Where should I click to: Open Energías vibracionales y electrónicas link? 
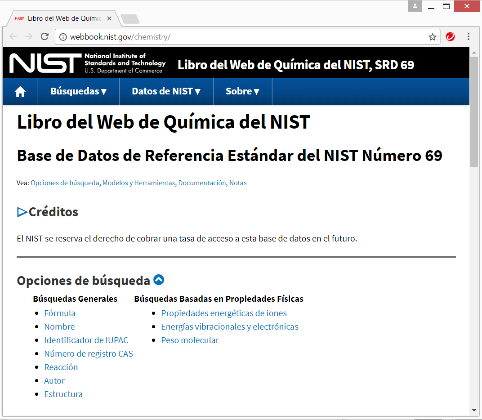[230, 327]
